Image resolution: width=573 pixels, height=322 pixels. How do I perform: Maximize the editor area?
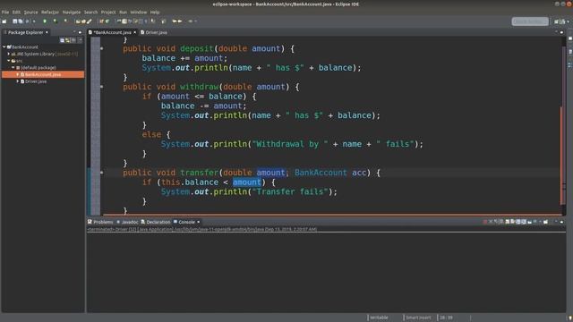[561, 32]
